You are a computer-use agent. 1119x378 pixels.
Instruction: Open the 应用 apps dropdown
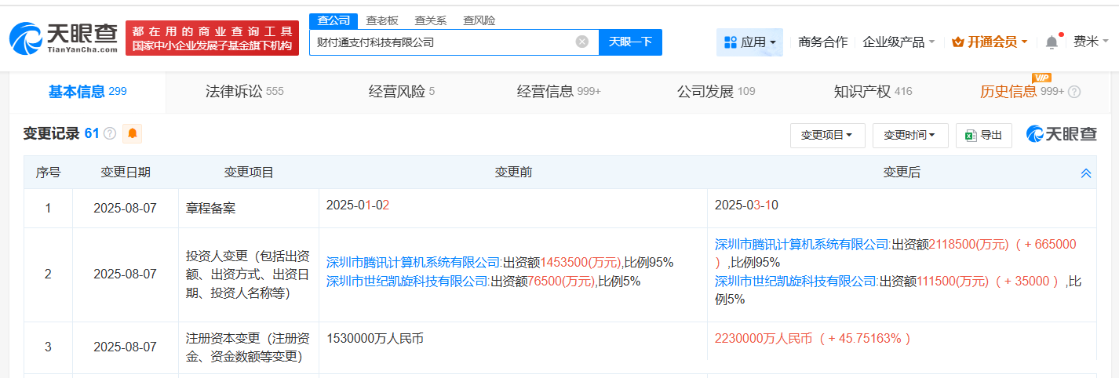(749, 42)
